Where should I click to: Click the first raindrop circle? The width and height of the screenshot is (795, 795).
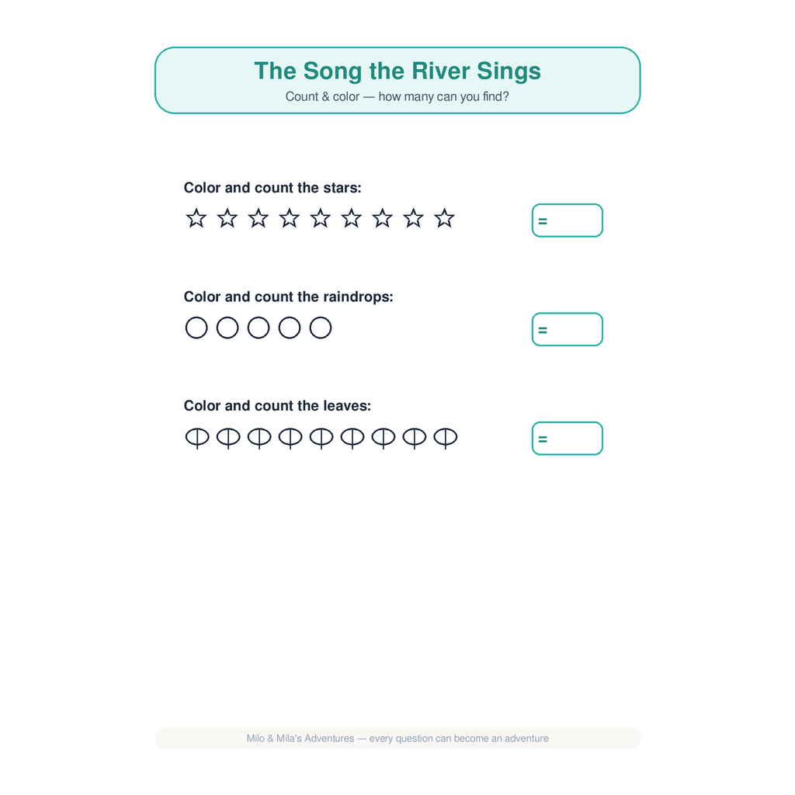tap(196, 328)
